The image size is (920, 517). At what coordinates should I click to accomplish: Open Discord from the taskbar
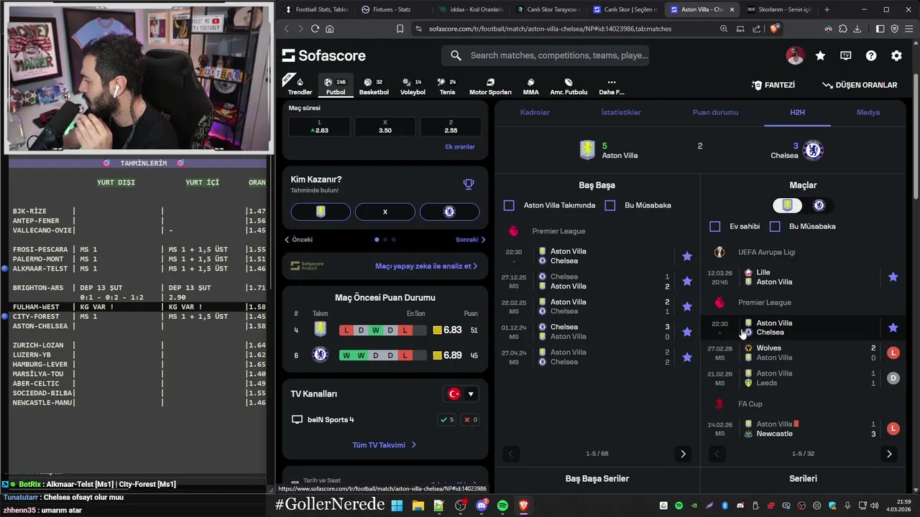pos(482,506)
